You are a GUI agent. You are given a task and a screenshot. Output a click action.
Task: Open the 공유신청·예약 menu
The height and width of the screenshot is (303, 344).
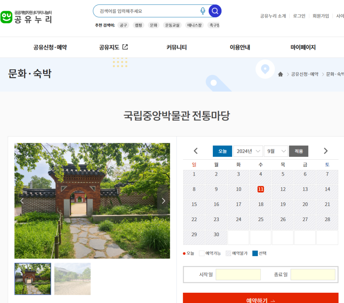50,47
